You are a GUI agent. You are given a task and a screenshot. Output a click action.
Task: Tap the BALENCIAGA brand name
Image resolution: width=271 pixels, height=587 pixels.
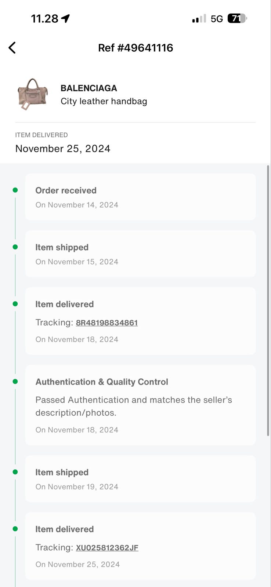[x=89, y=88]
